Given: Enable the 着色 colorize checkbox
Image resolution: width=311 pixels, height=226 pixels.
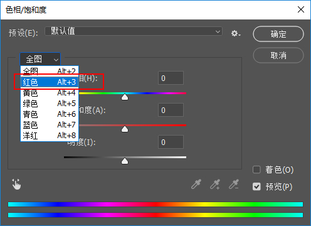Looking at the screenshot, I should (x=256, y=169).
